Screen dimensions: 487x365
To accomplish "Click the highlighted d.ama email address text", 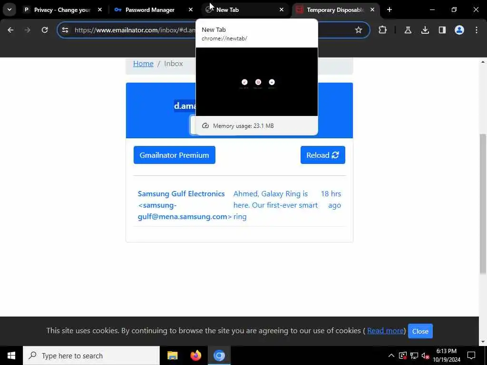I will [x=185, y=106].
